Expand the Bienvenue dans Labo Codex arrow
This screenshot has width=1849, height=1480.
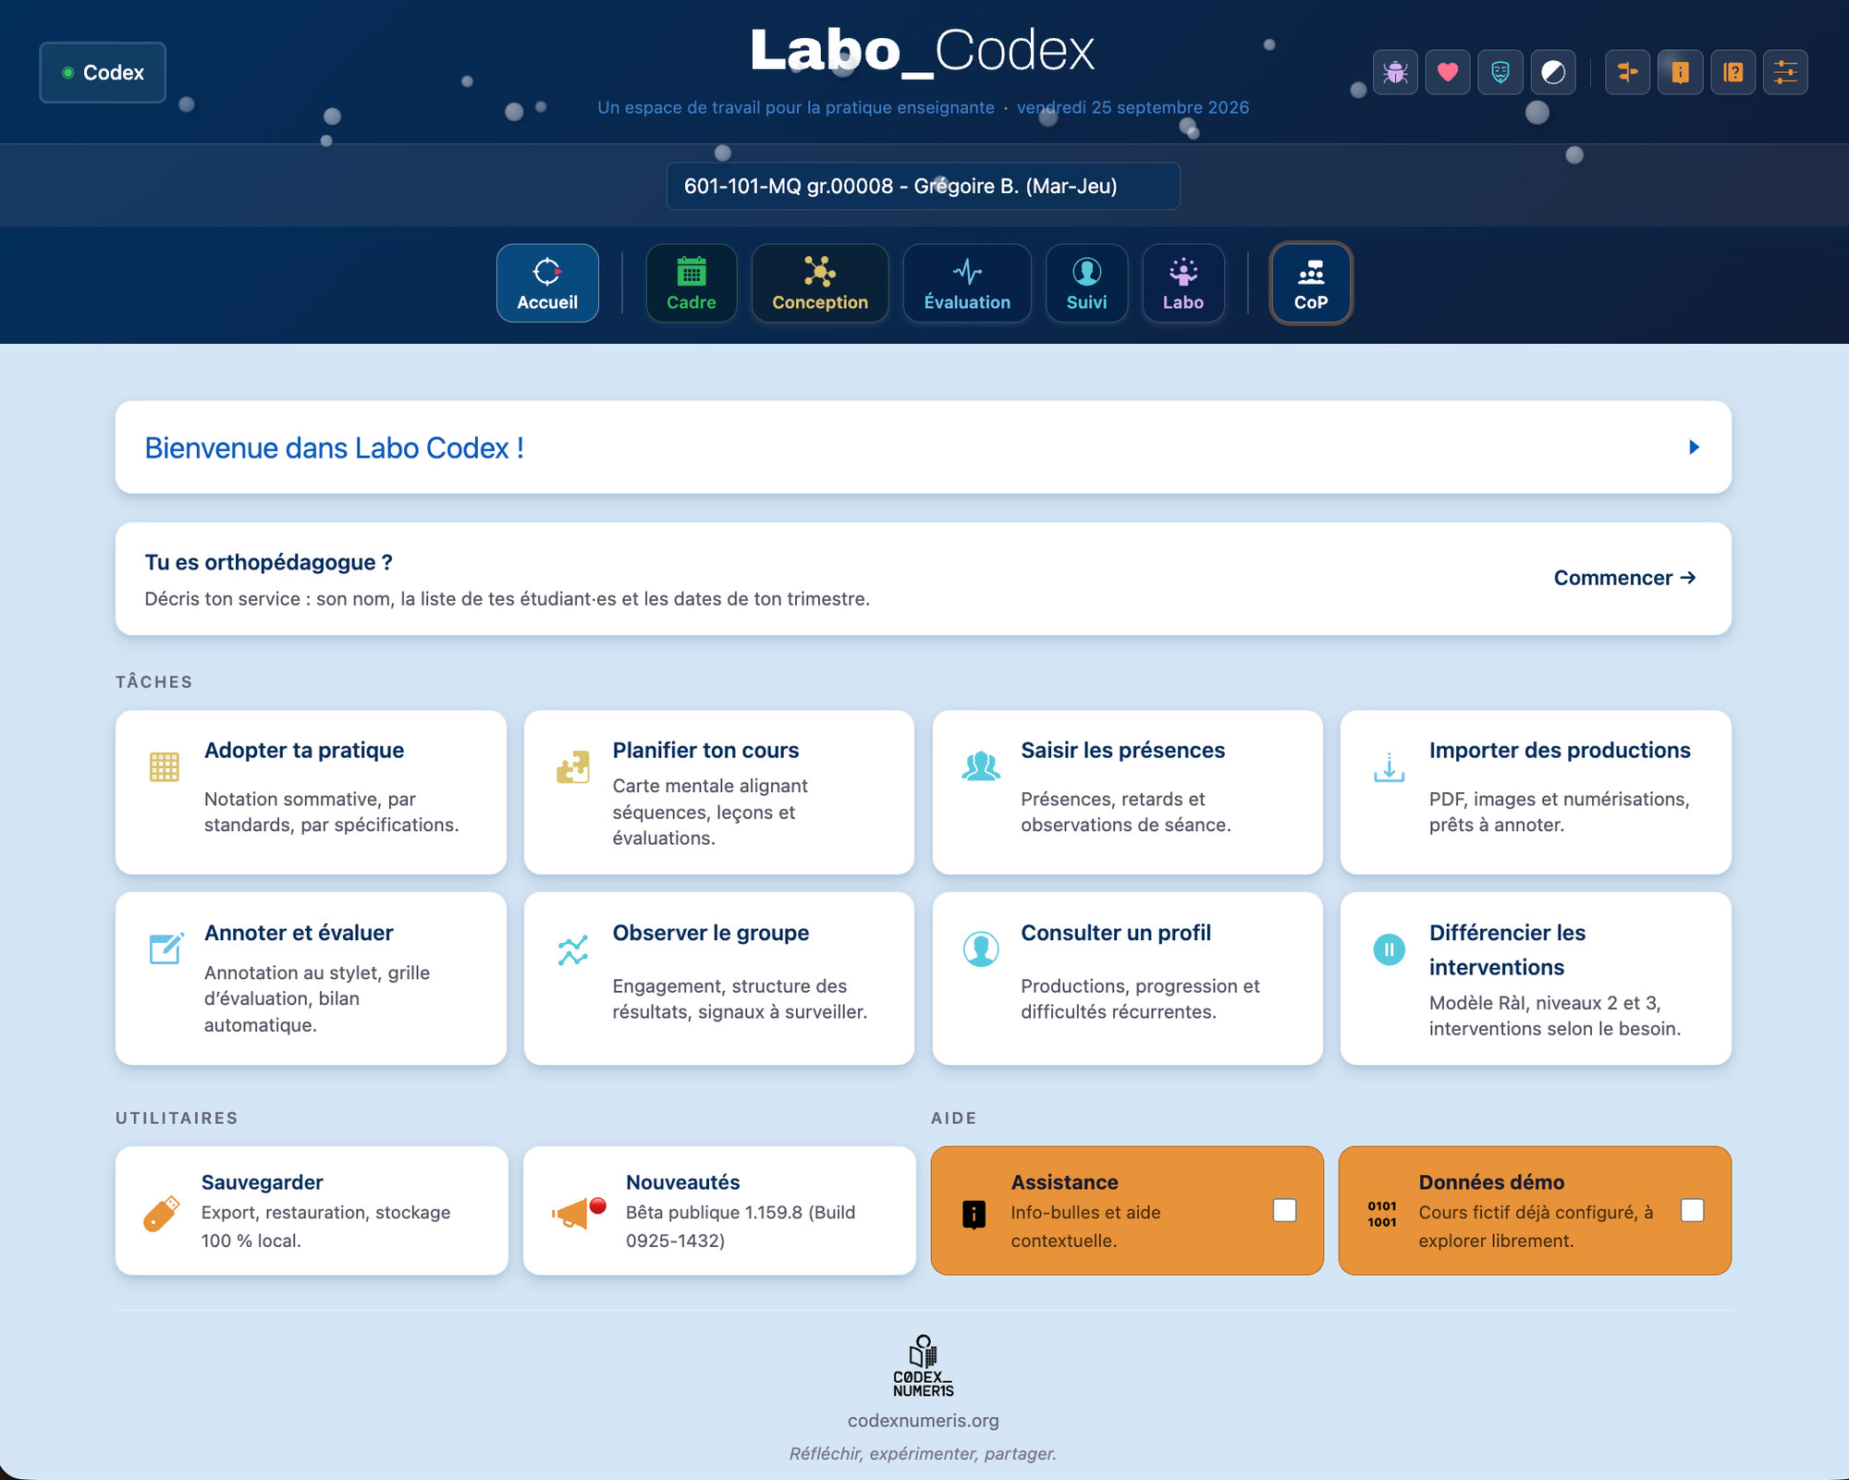tap(1694, 447)
